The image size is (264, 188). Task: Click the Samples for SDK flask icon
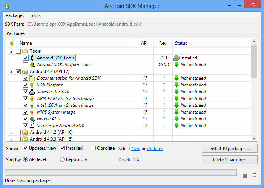pos(32,92)
